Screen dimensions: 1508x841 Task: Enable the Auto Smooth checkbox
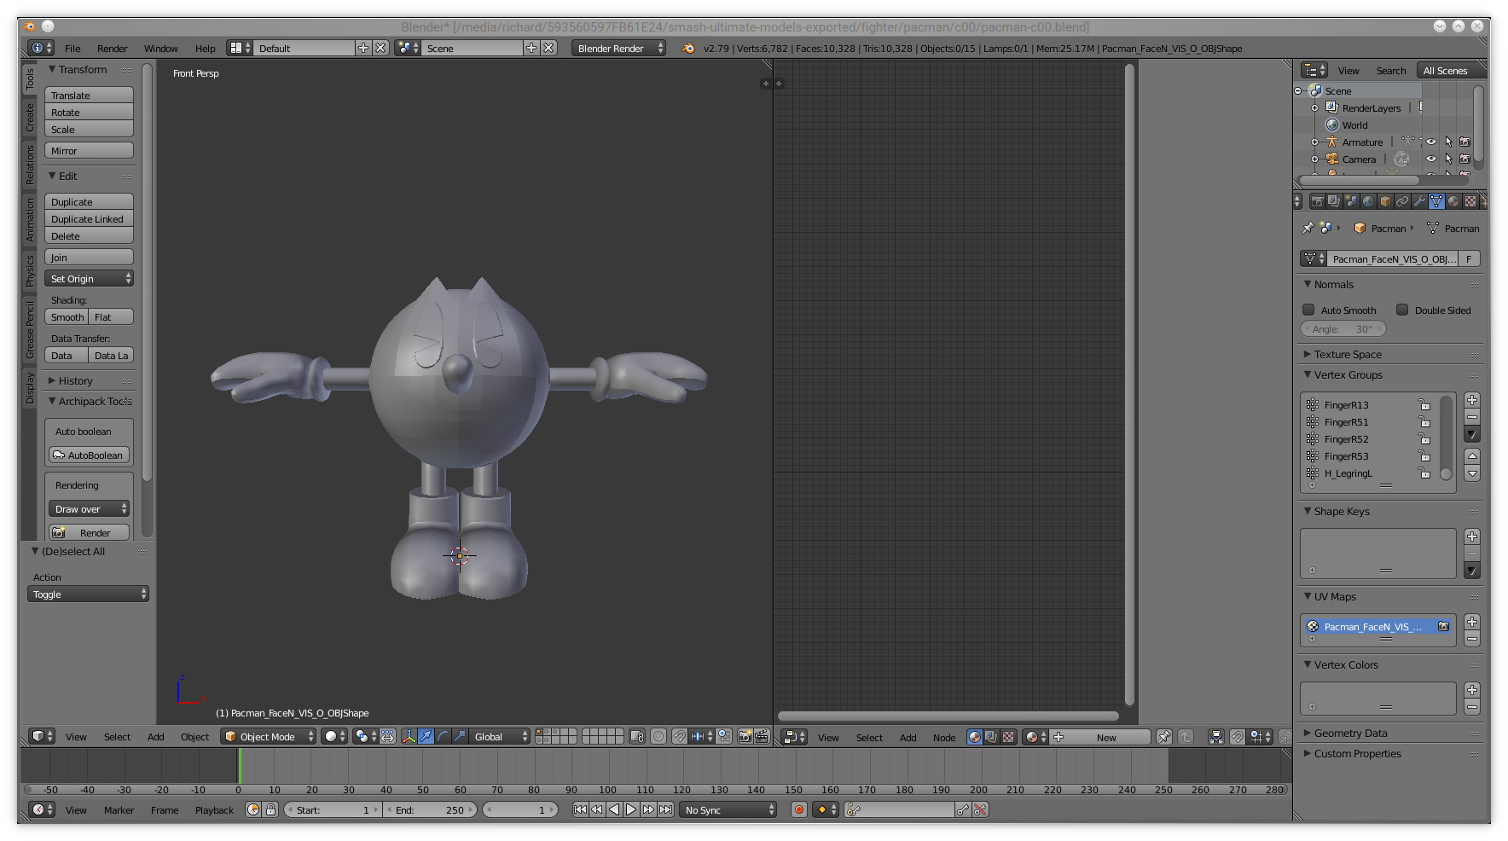1308,310
